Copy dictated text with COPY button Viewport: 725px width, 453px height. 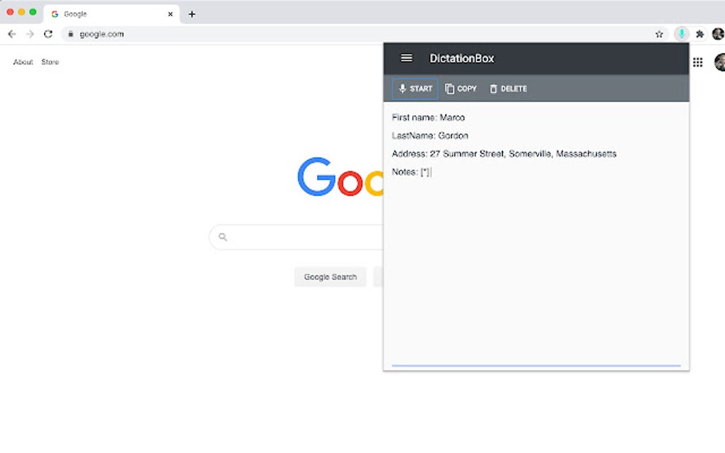click(x=461, y=89)
